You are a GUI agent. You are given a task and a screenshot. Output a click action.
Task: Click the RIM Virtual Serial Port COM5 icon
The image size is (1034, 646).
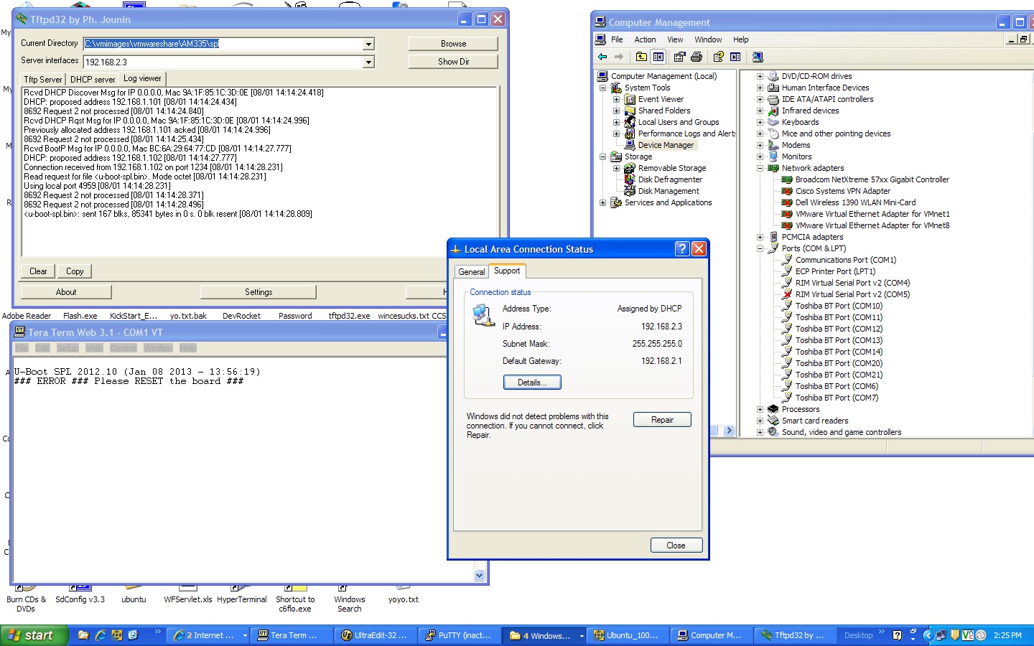[x=787, y=294]
